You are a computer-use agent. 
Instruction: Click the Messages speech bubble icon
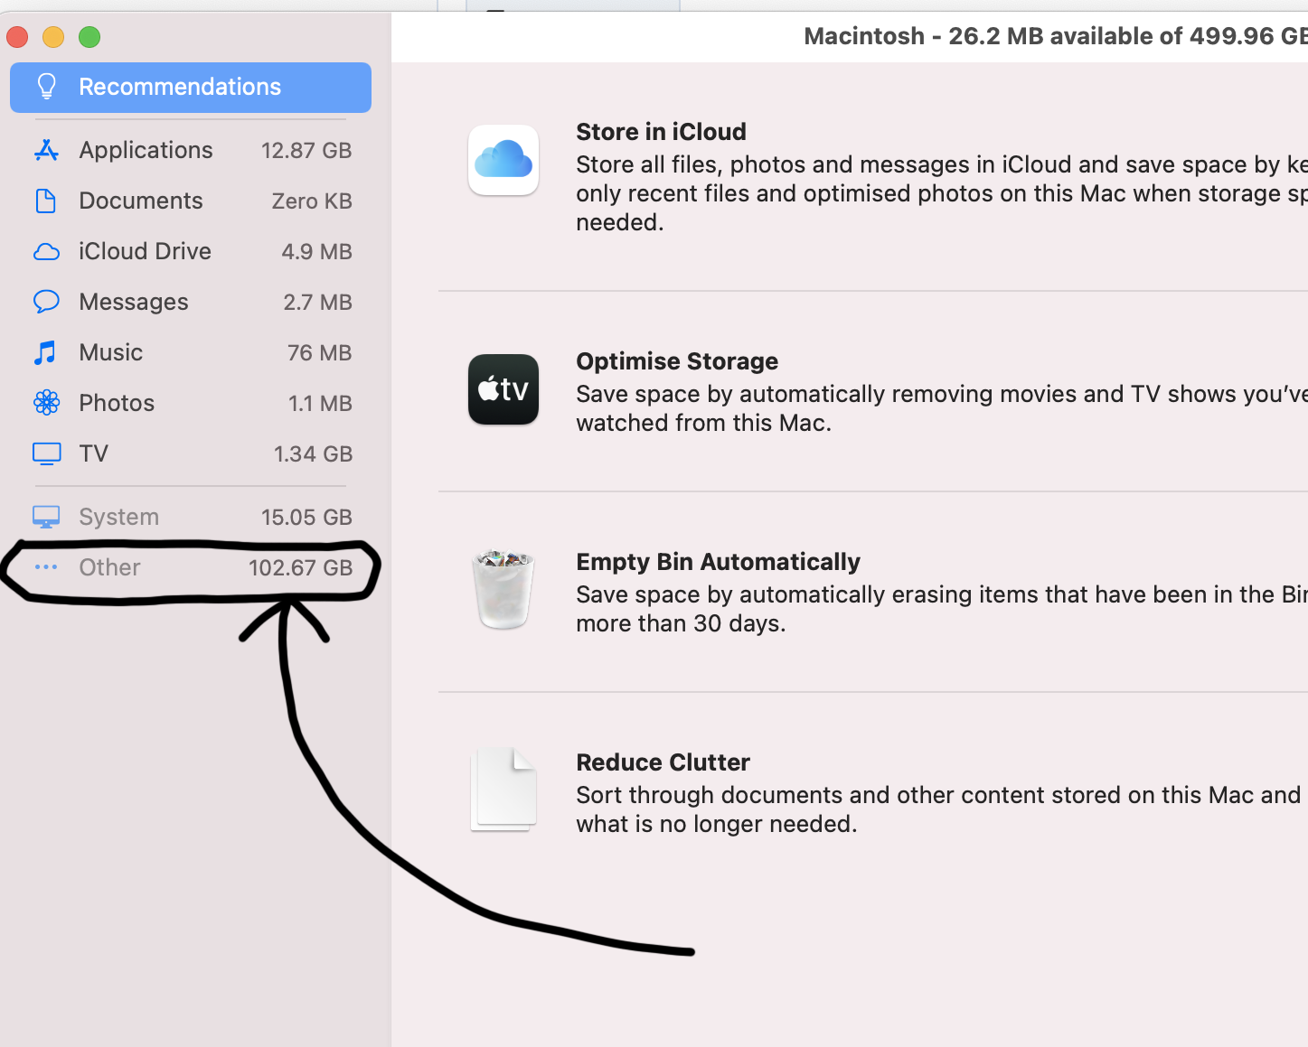46,302
